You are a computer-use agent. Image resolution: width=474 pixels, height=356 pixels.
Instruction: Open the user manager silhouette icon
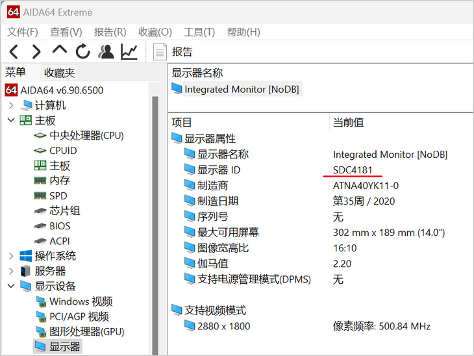click(x=106, y=51)
